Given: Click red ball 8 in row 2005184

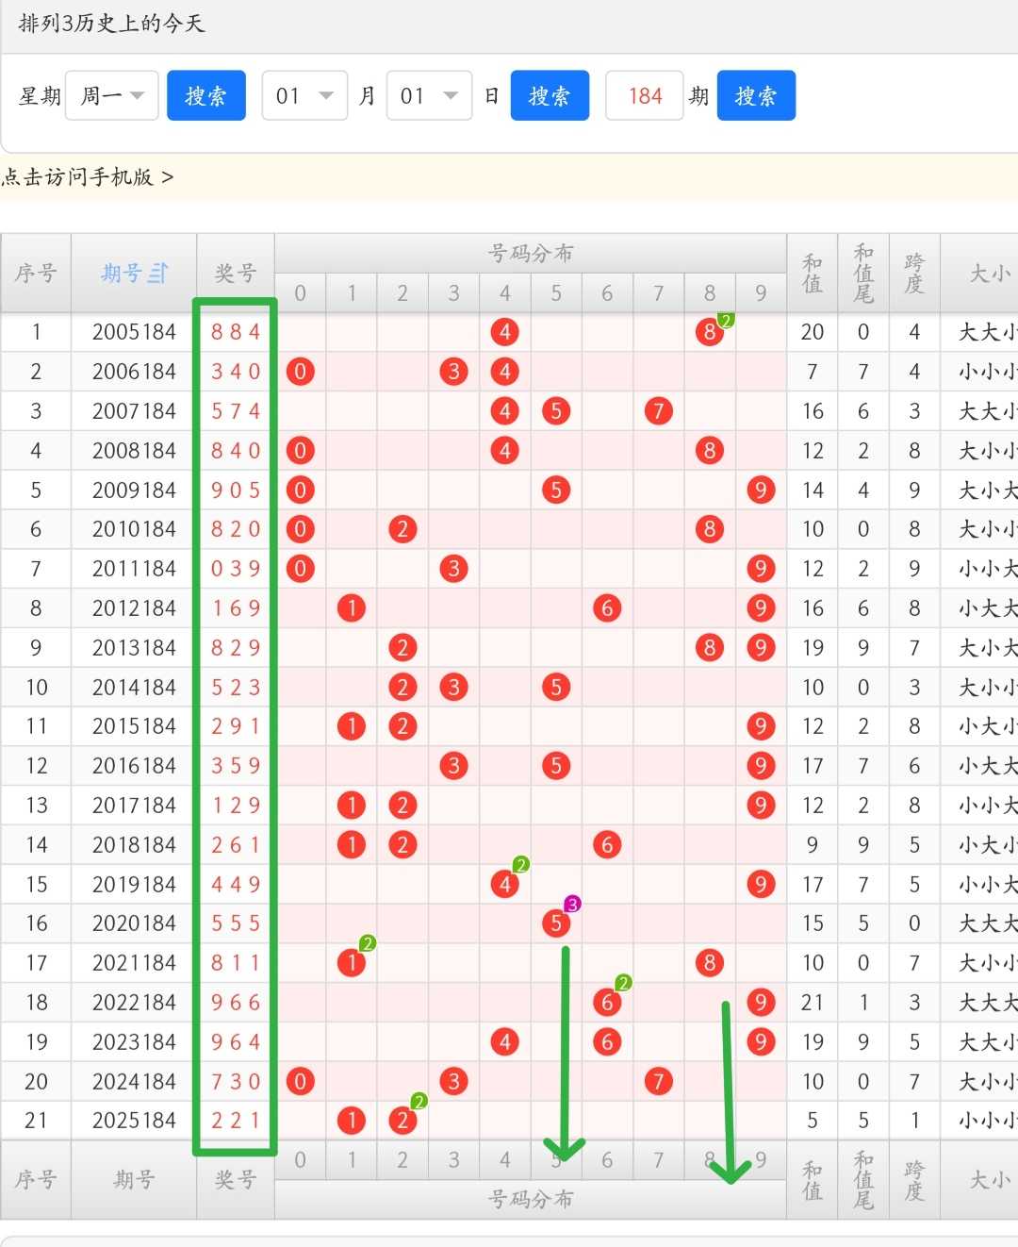Looking at the screenshot, I should pos(709,332).
